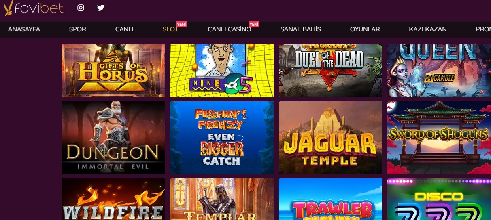Open the Trawler Fishin' game thumbnail
491x220 pixels.
[x=330, y=199]
